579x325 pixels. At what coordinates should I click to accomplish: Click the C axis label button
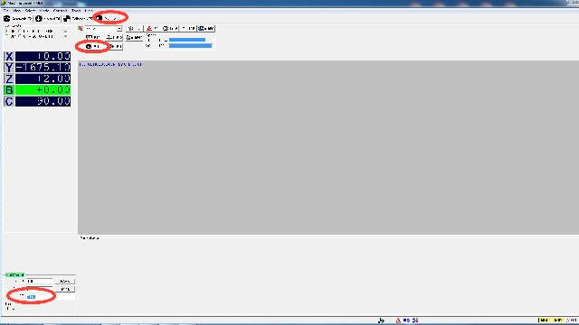click(x=9, y=101)
